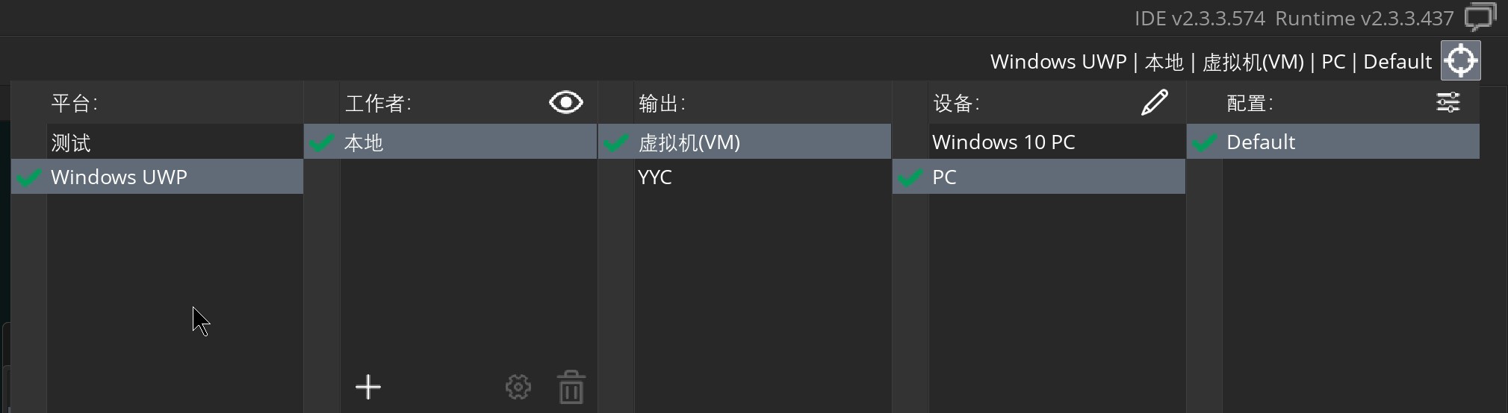The width and height of the screenshot is (1508, 413).
Task: Delete worker with trash can icon
Action: coord(571,387)
